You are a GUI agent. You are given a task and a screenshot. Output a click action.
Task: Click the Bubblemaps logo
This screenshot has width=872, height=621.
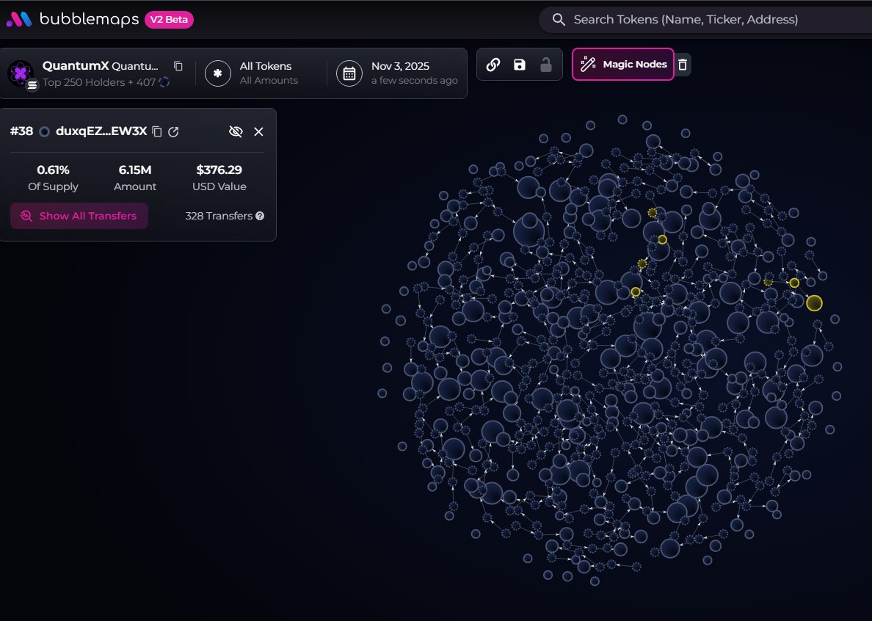point(72,20)
